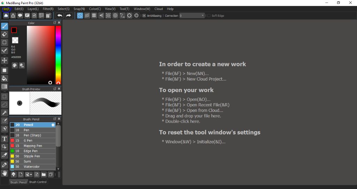
Task: Click the cloud icon in top toolbar
Action: [x=6, y=15]
